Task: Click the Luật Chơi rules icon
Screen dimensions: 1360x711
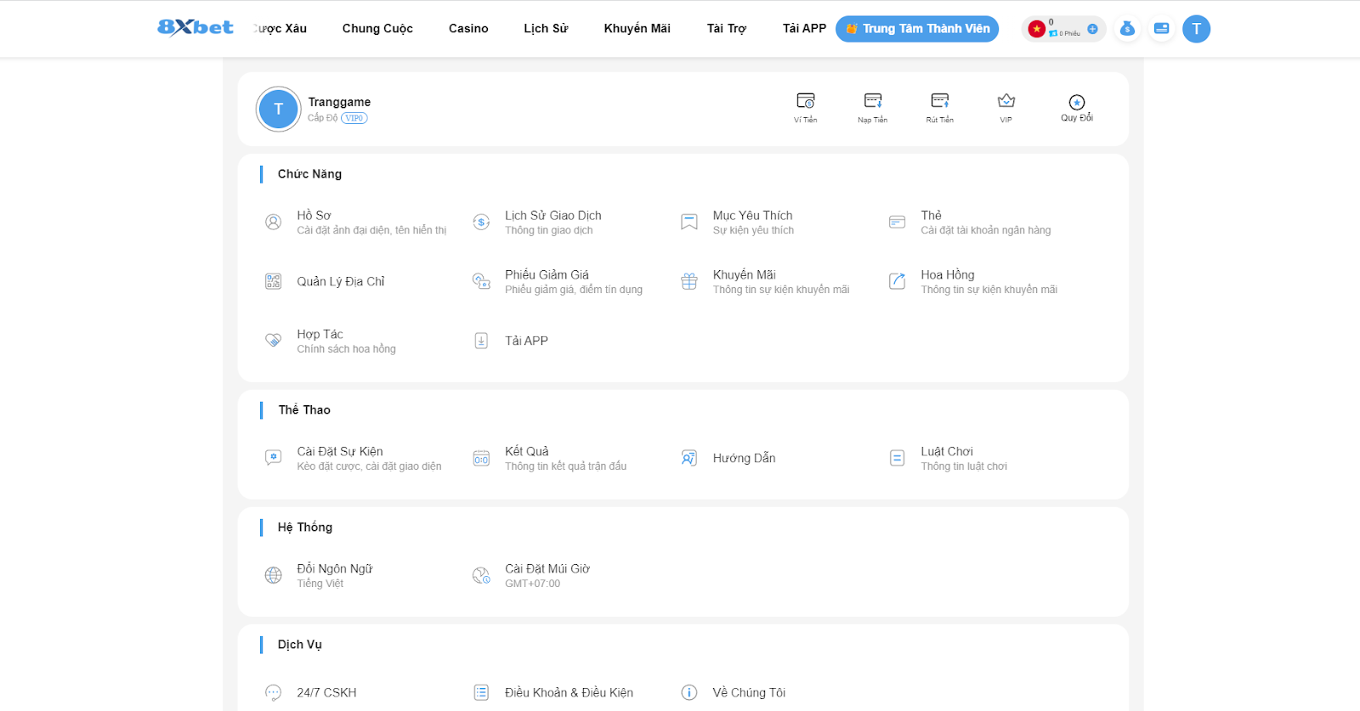Action: point(897,458)
